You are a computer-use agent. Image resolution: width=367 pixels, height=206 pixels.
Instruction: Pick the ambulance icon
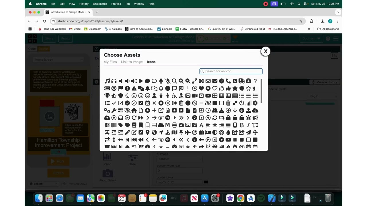point(242,81)
